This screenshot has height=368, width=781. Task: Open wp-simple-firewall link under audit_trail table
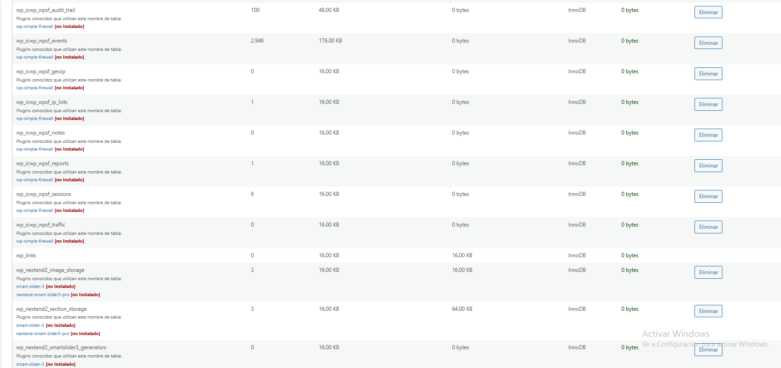coord(35,27)
